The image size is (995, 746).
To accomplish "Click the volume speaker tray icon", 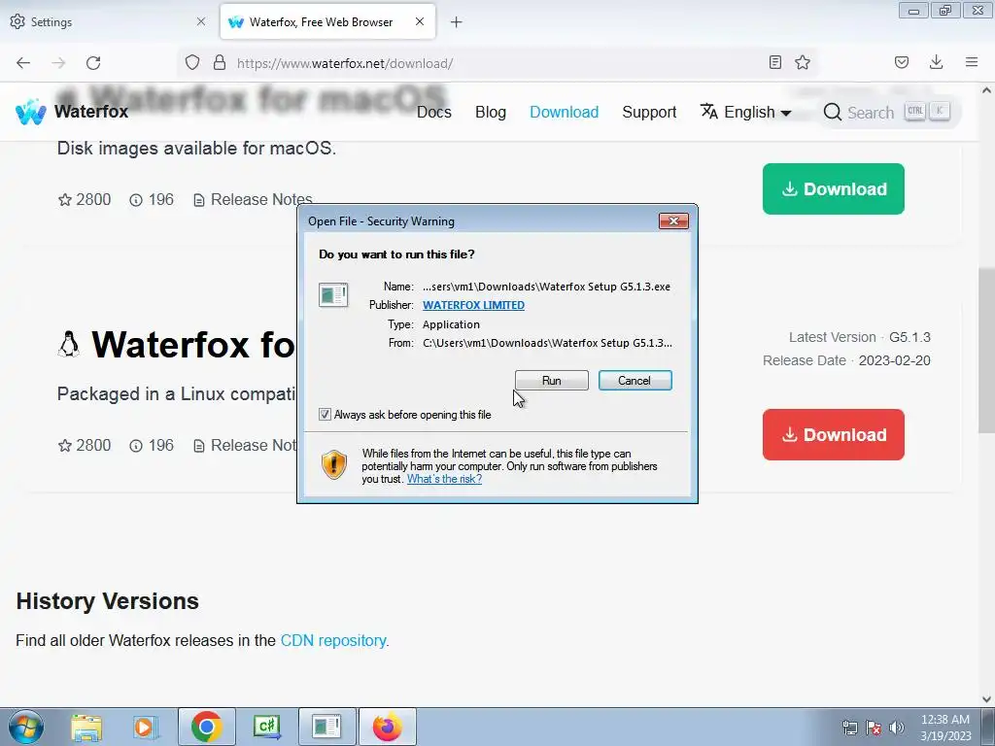I will click(897, 728).
